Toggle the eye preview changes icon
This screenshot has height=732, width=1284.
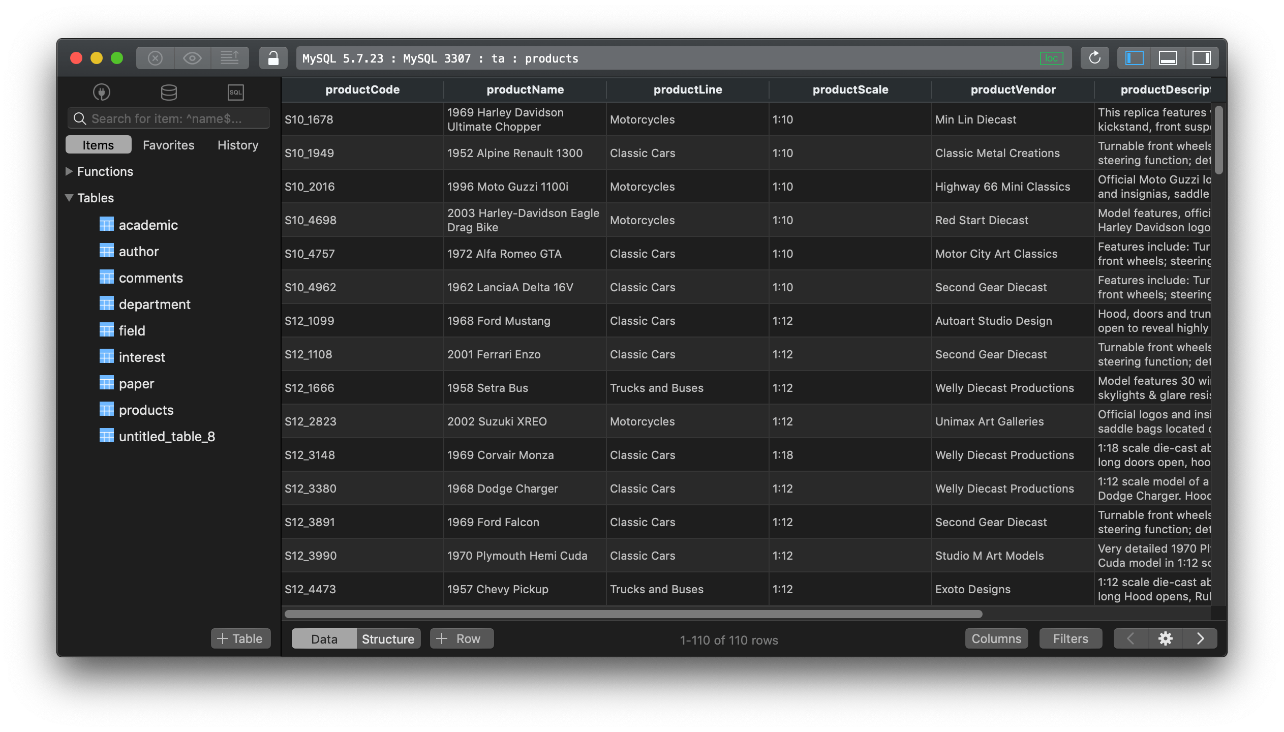click(x=192, y=58)
